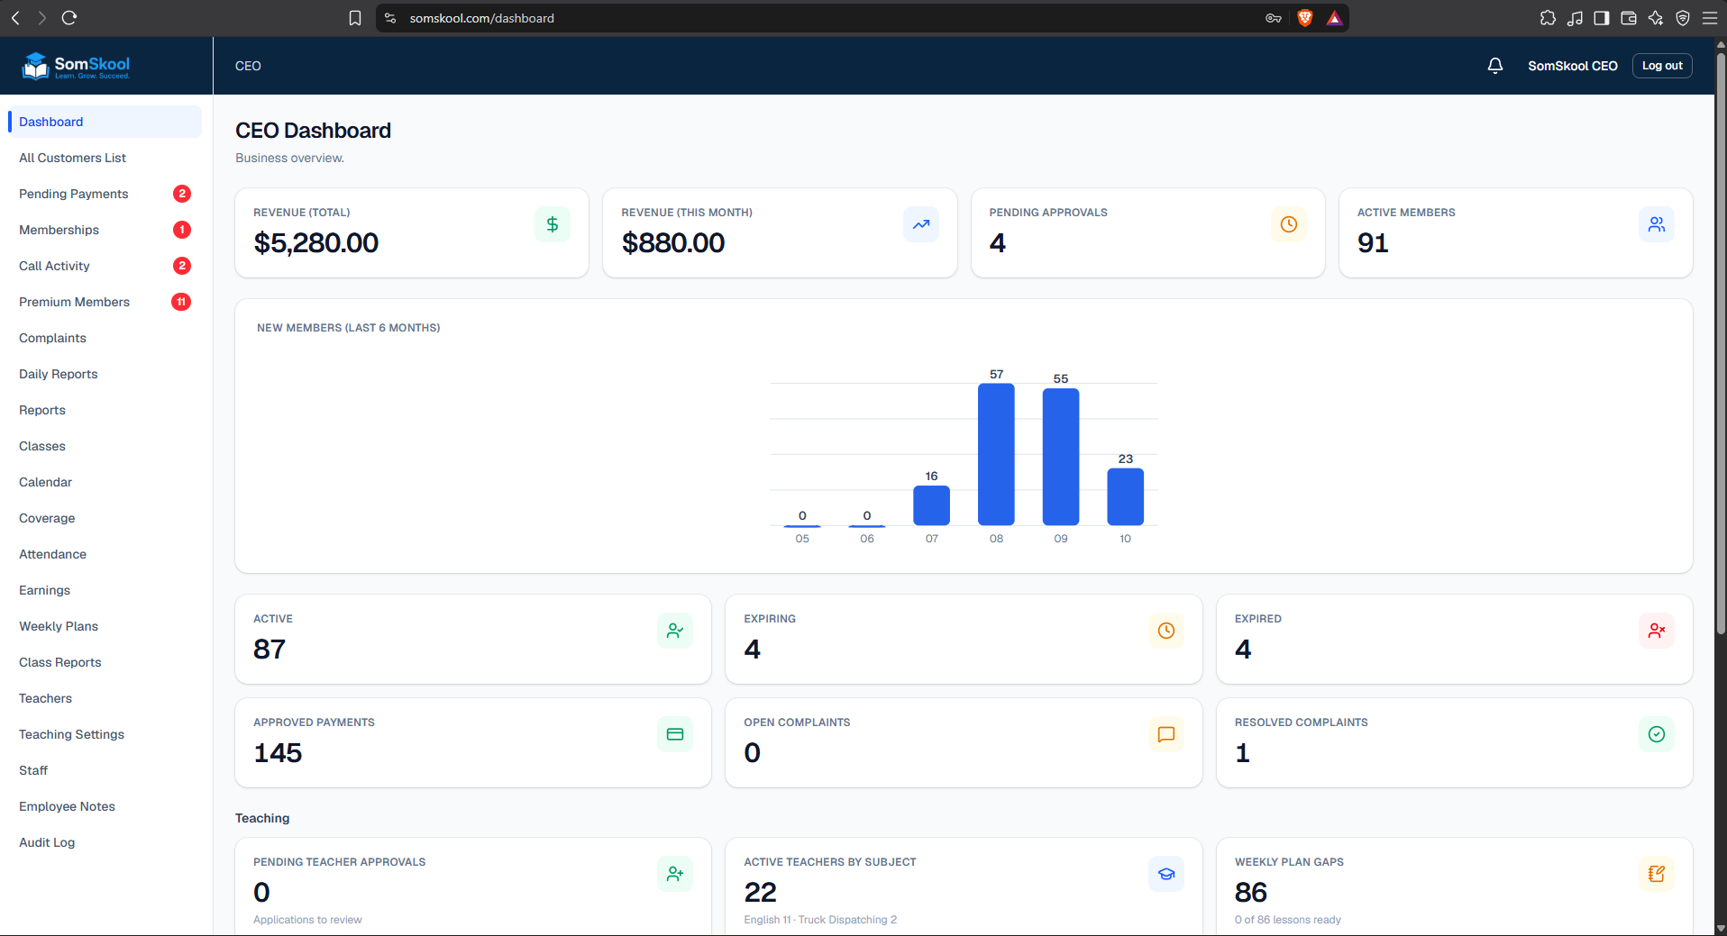Viewport: 1727px width, 936px height.
Task: Click the month 08 bar in chart
Action: click(996, 454)
